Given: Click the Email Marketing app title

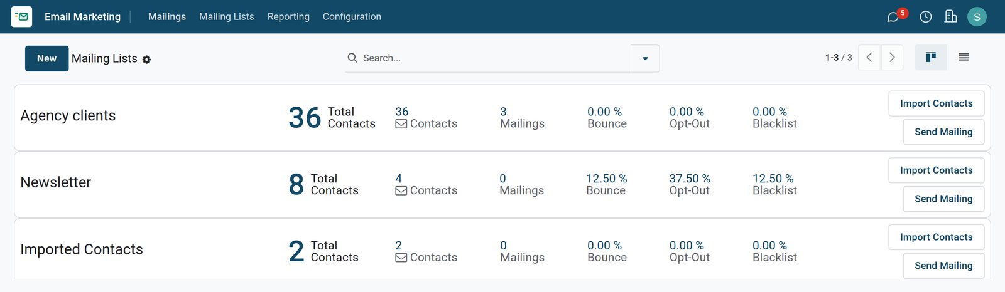Looking at the screenshot, I should click(x=82, y=16).
